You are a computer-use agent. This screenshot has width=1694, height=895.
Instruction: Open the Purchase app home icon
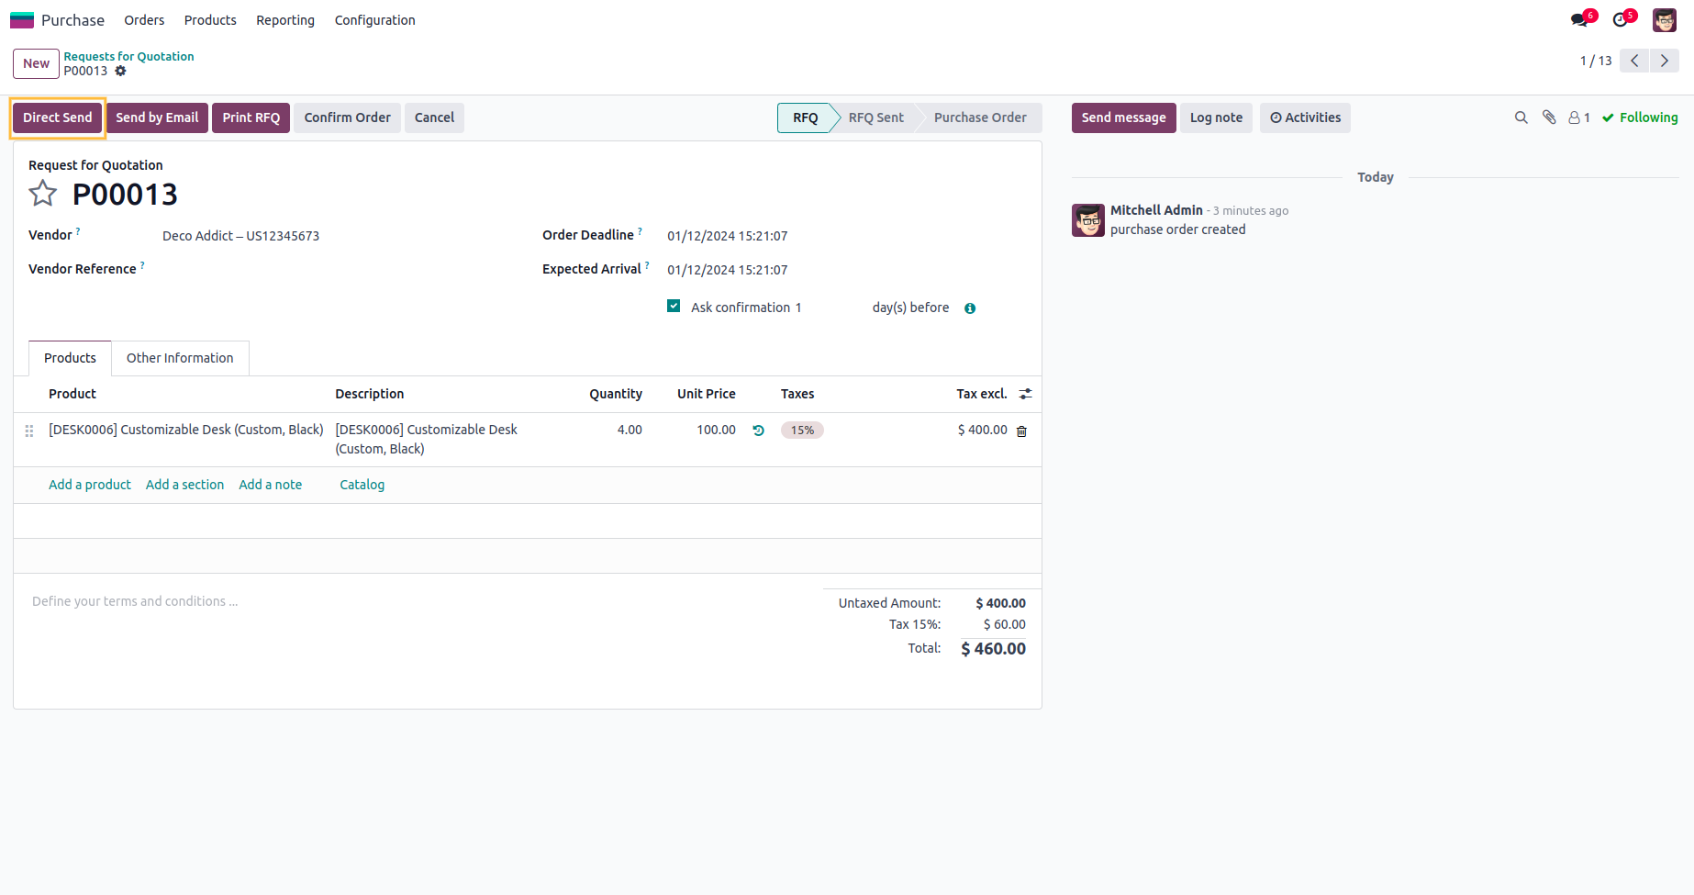[22, 20]
